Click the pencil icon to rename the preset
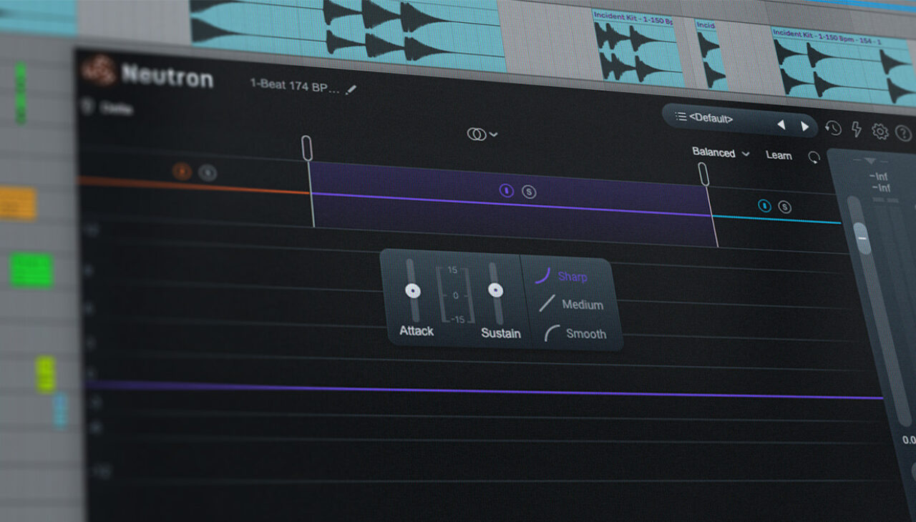 click(x=351, y=90)
